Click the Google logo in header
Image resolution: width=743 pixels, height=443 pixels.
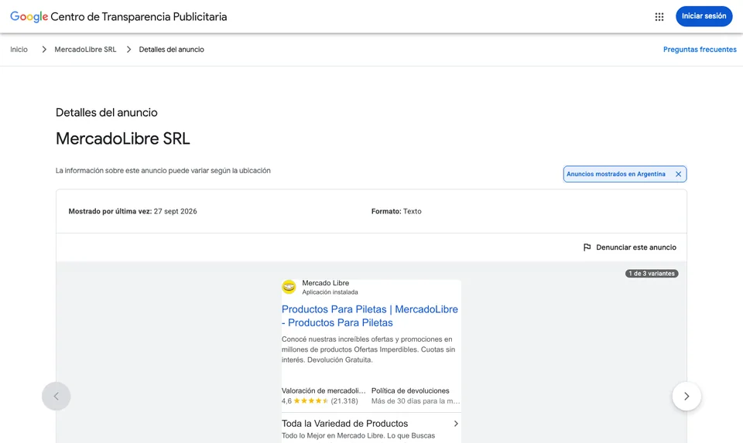[29, 16]
